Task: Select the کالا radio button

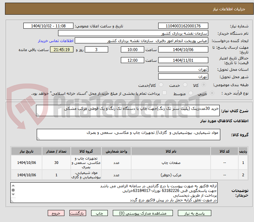Action: [x=204, y=85]
